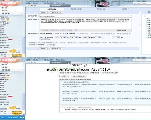Click the chevron icon on the bottom-left blue bar
The height and width of the screenshot is (120, 151).
[x=22, y=118]
